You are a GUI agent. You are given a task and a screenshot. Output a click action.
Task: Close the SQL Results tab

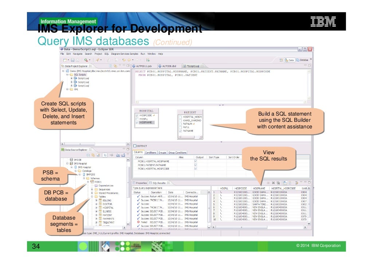coord(168,183)
